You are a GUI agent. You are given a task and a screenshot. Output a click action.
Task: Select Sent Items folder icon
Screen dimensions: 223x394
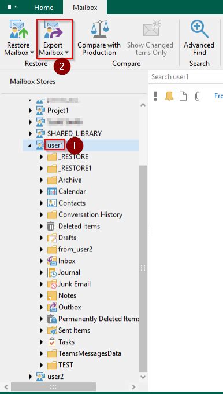[x=52, y=330]
